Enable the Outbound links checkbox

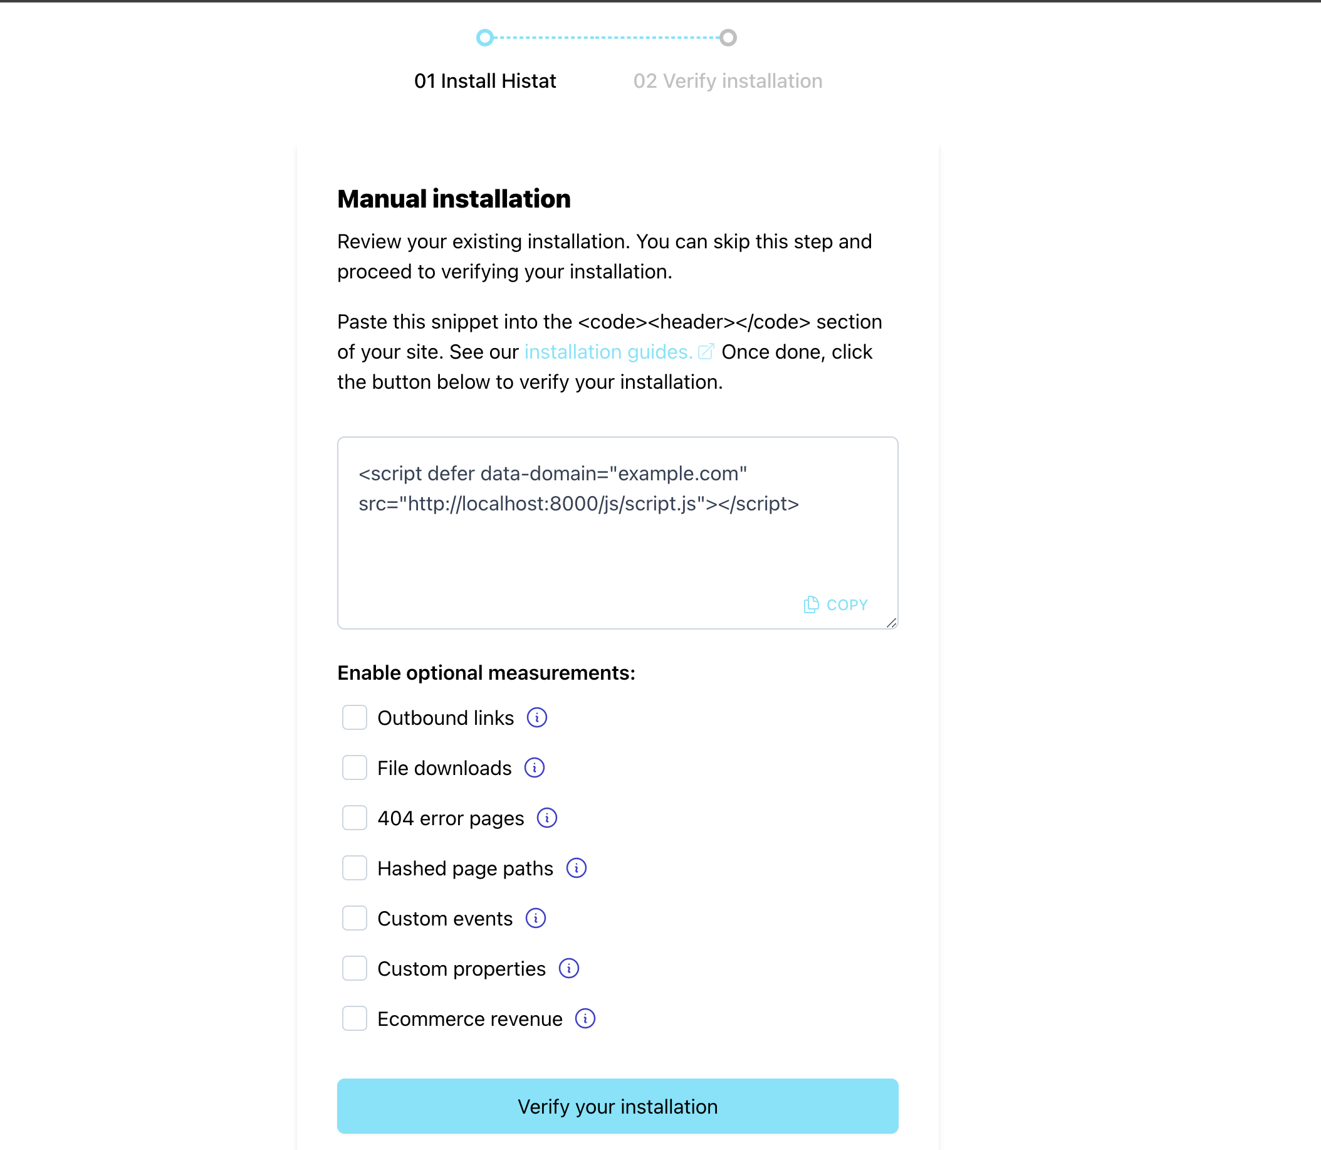tap(353, 717)
